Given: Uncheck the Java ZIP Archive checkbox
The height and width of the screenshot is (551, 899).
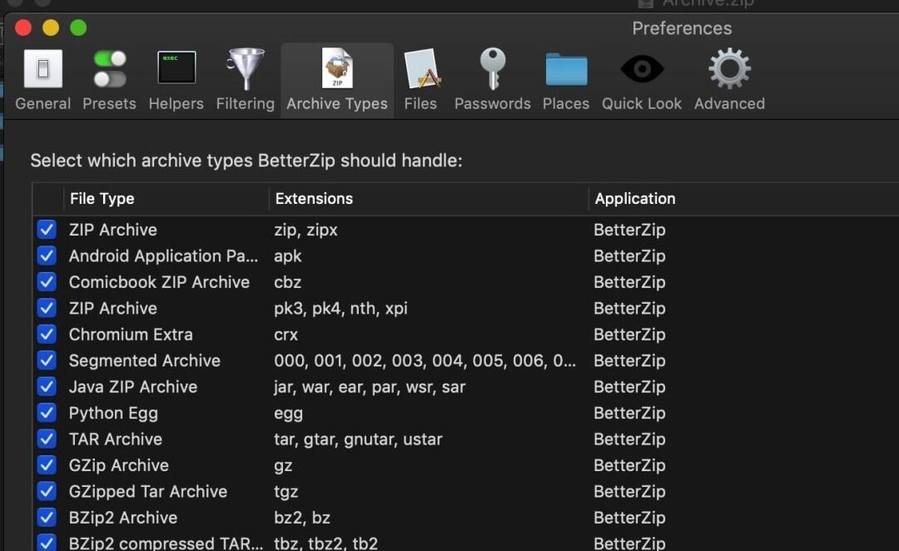Looking at the screenshot, I should [47, 386].
